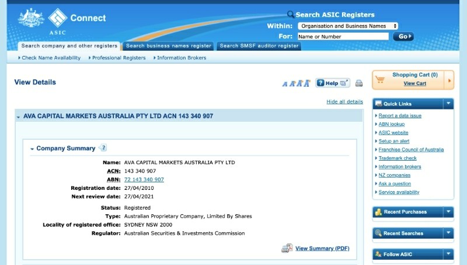The width and height of the screenshot is (467, 265).
Task: Click the ACN value 143 340 907
Action: coord(140,171)
